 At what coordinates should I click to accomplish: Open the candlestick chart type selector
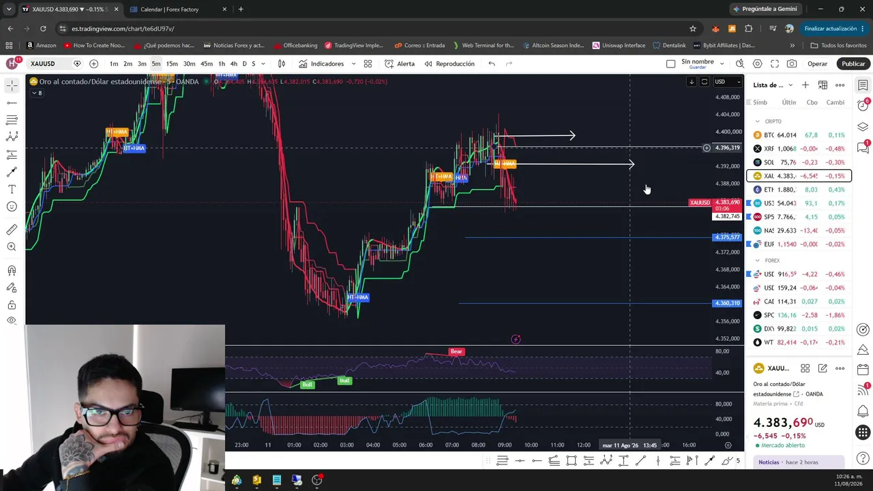point(281,63)
